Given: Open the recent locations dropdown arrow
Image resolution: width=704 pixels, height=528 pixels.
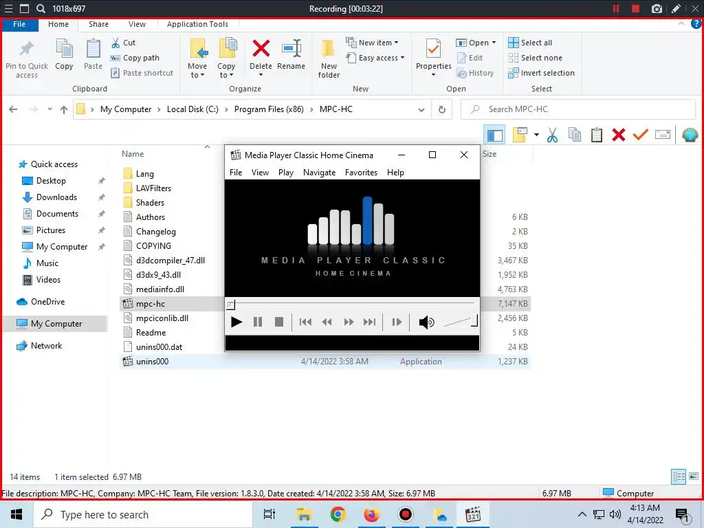Looking at the screenshot, I should point(49,109).
